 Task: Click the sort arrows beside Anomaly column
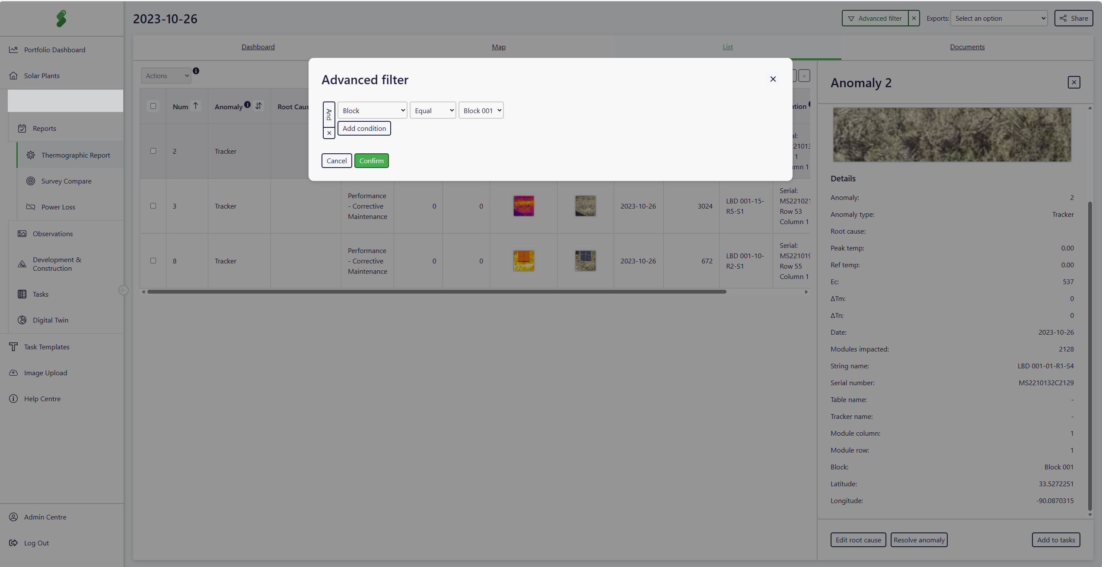coord(258,106)
